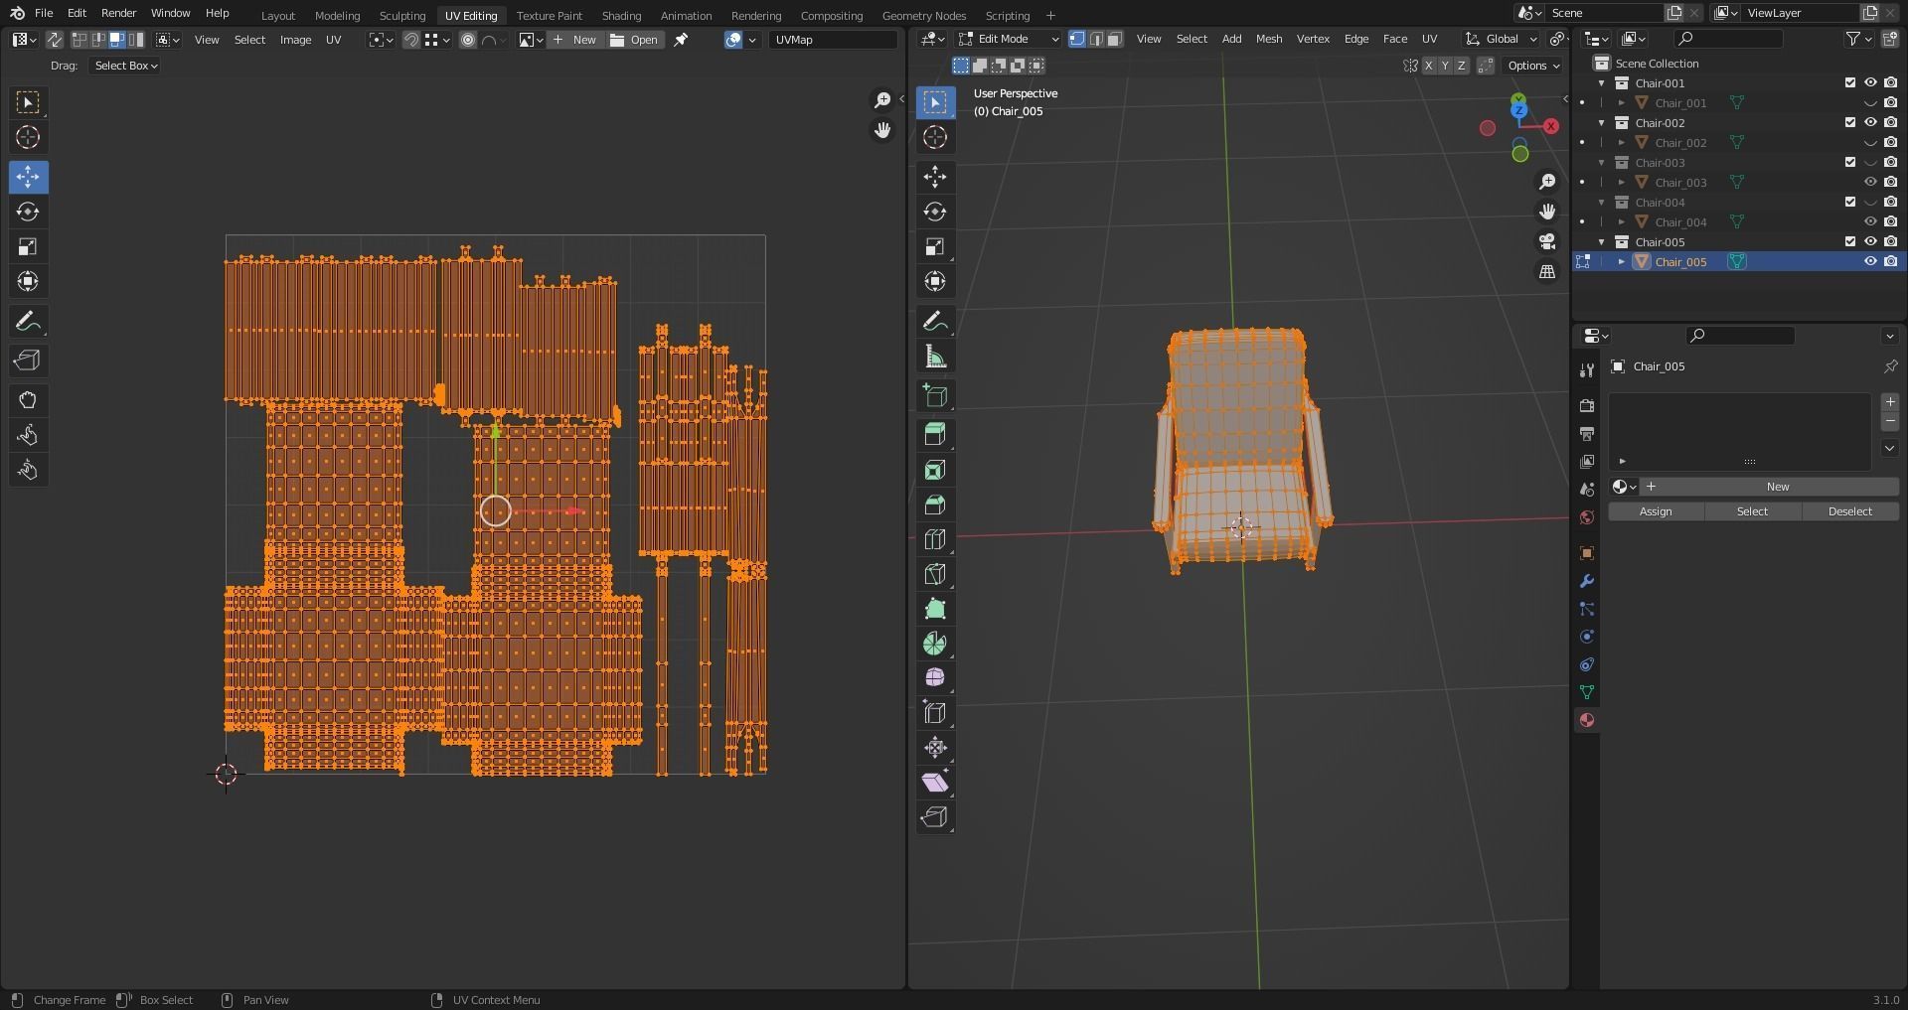Viewport: 1908px width, 1010px height.
Task: Expand the Chair_002 object tree
Action: coord(1622,142)
